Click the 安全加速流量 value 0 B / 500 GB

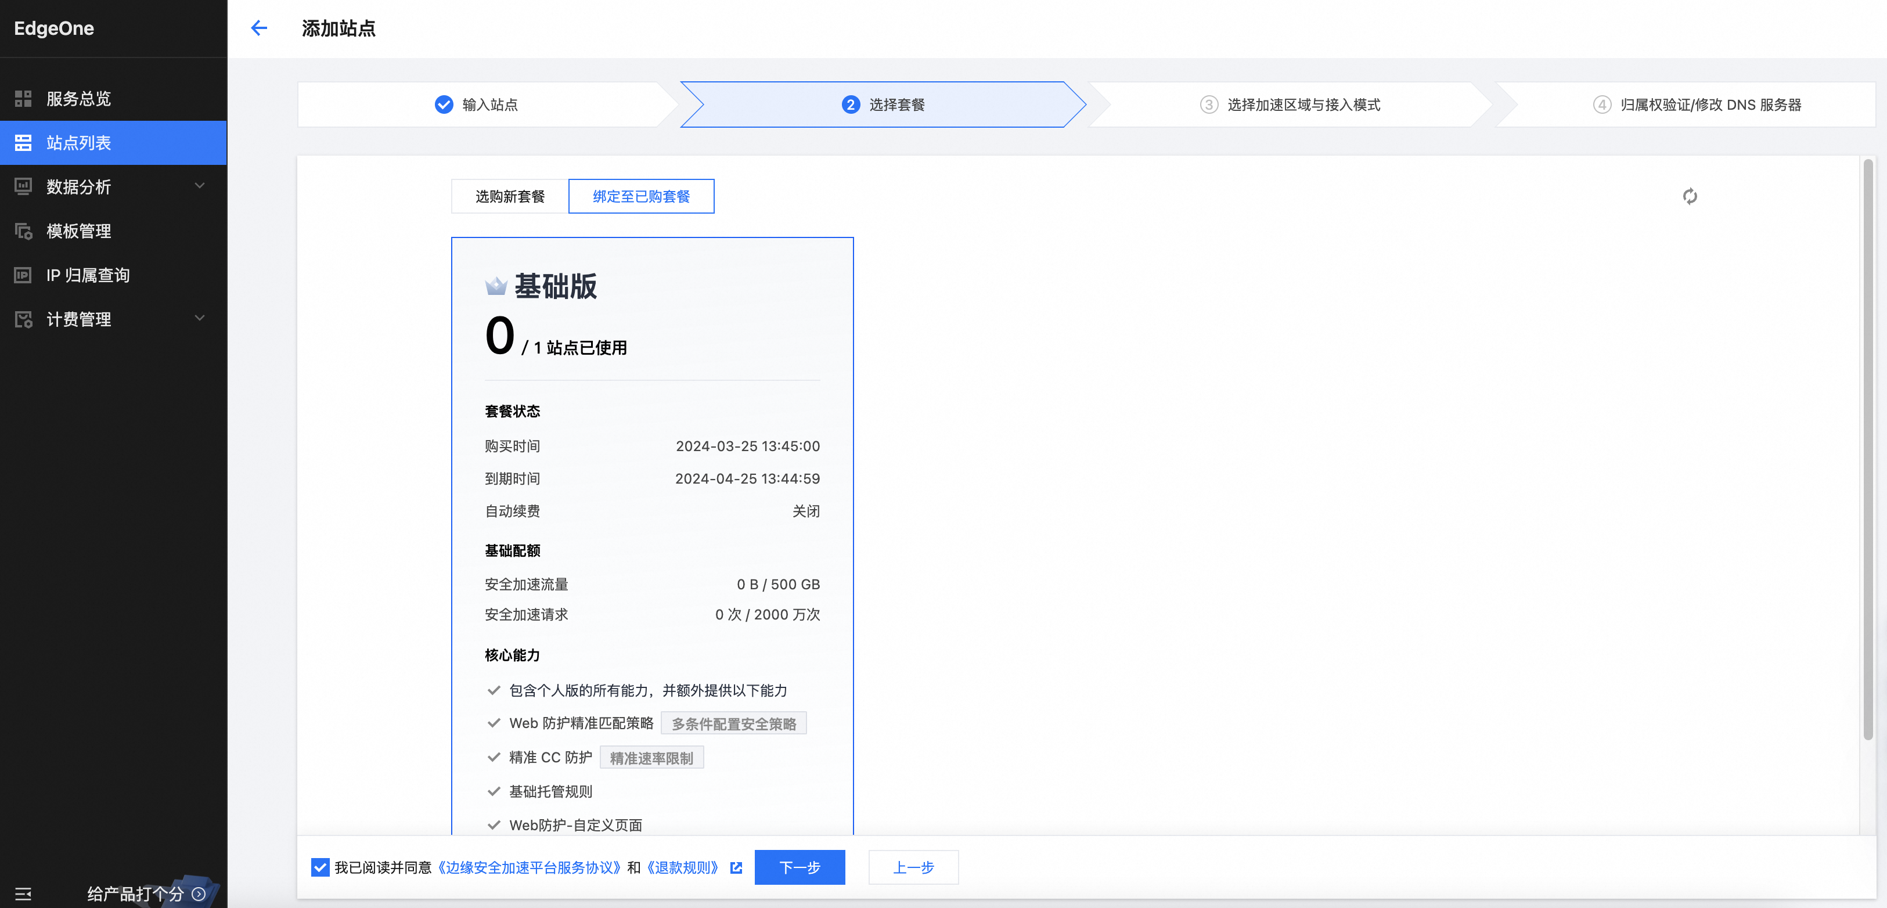[778, 583]
